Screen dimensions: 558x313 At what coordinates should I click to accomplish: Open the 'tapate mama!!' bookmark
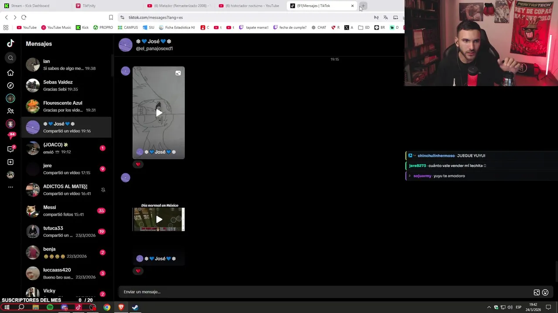pyautogui.click(x=254, y=27)
